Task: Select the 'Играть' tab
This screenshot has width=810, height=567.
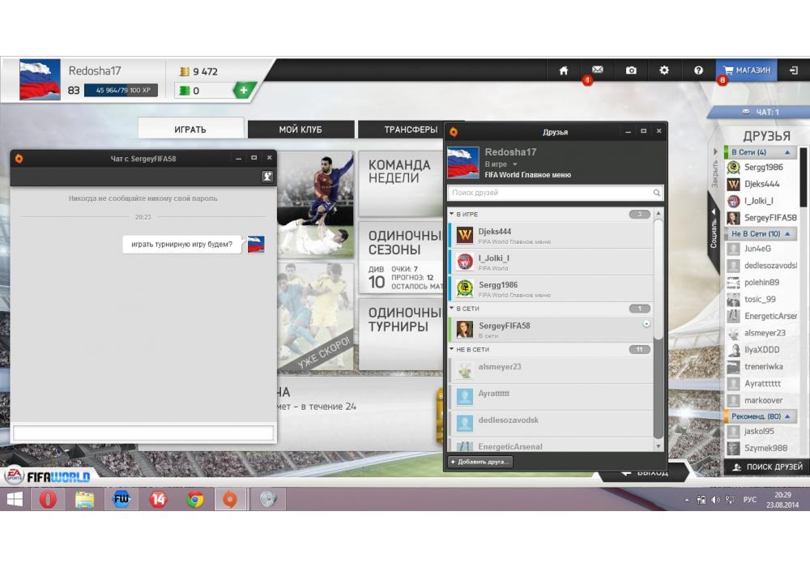Action: coord(190,130)
